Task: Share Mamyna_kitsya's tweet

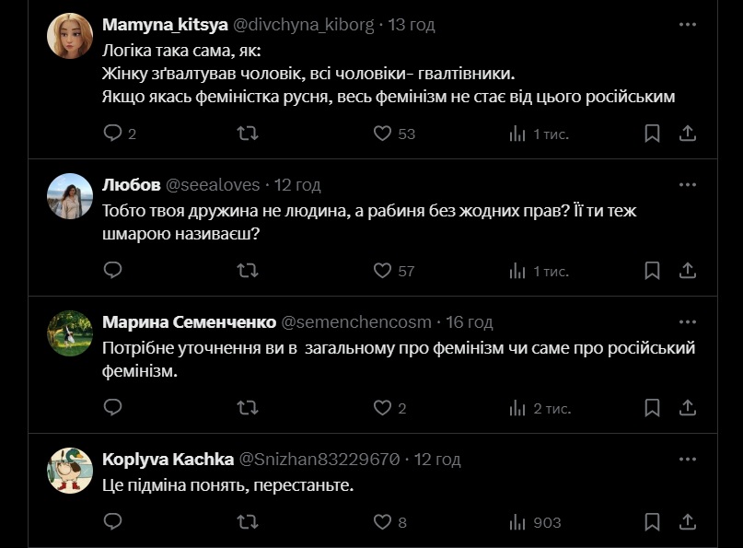Action: [x=687, y=134]
